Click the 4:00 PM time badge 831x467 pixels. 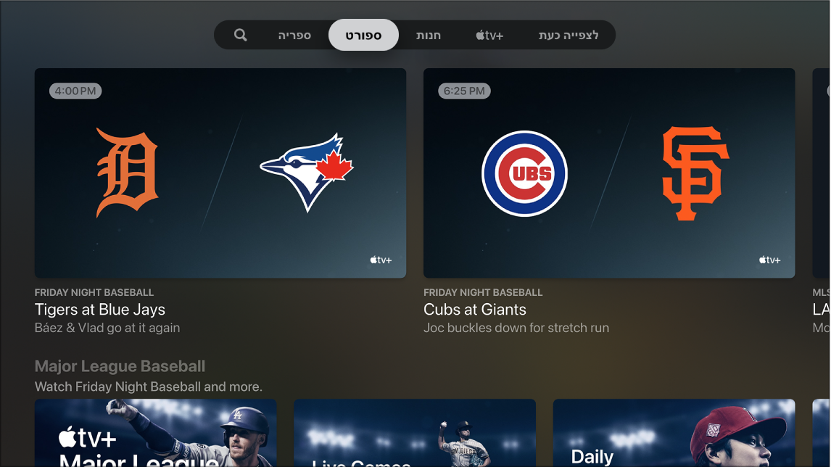[x=75, y=91]
